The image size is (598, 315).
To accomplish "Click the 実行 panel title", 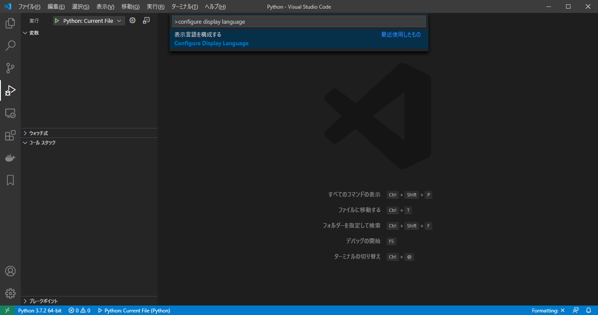I will 34,21.
